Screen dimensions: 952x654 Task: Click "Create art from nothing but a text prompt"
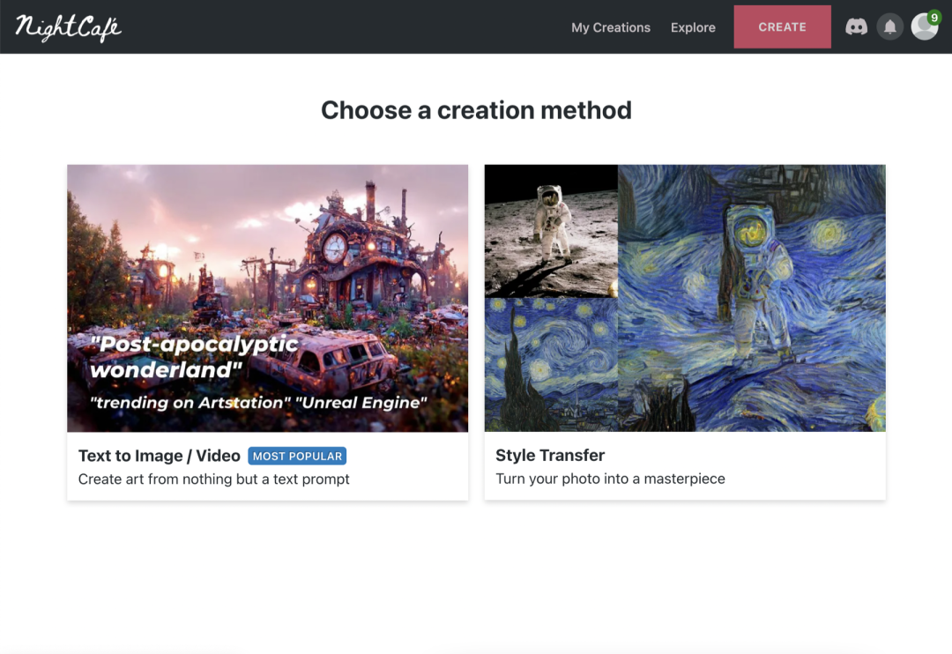coord(213,479)
